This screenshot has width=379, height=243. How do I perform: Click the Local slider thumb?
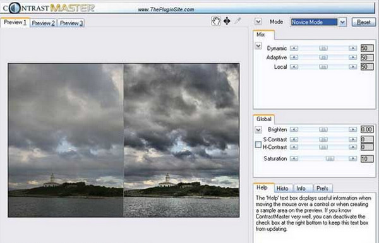323,67
